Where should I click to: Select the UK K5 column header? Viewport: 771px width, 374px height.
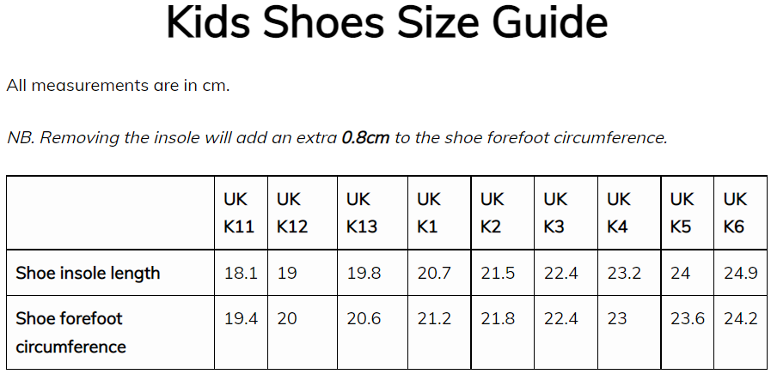(x=682, y=213)
